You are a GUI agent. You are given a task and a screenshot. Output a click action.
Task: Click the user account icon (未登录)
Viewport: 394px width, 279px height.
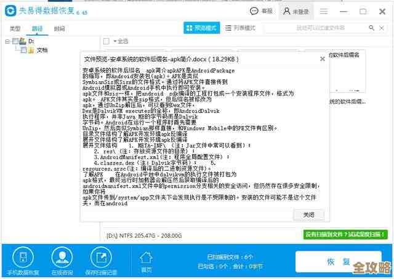click(x=287, y=11)
